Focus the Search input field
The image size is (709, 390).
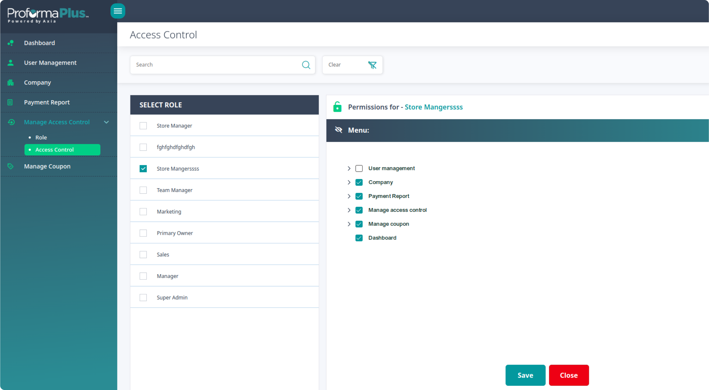pyautogui.click(x=216, y=65)
